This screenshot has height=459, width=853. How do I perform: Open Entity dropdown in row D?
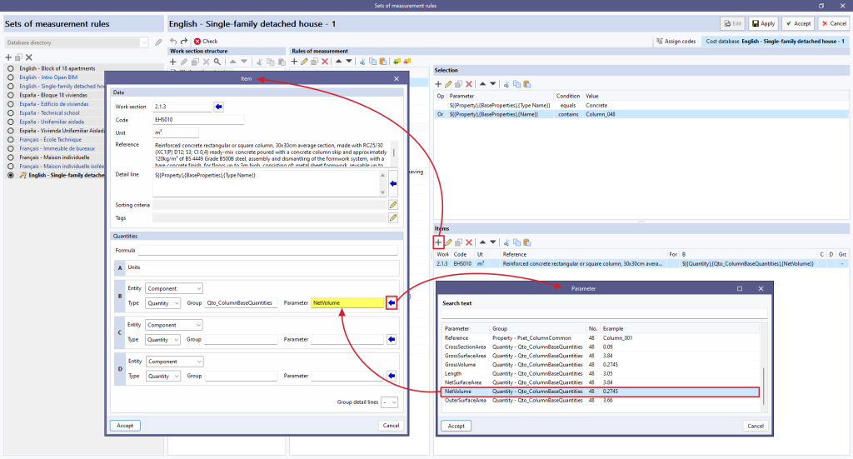174,362
